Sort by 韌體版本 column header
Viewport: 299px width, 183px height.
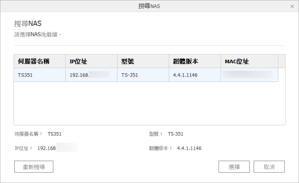(x=195, y=61)
